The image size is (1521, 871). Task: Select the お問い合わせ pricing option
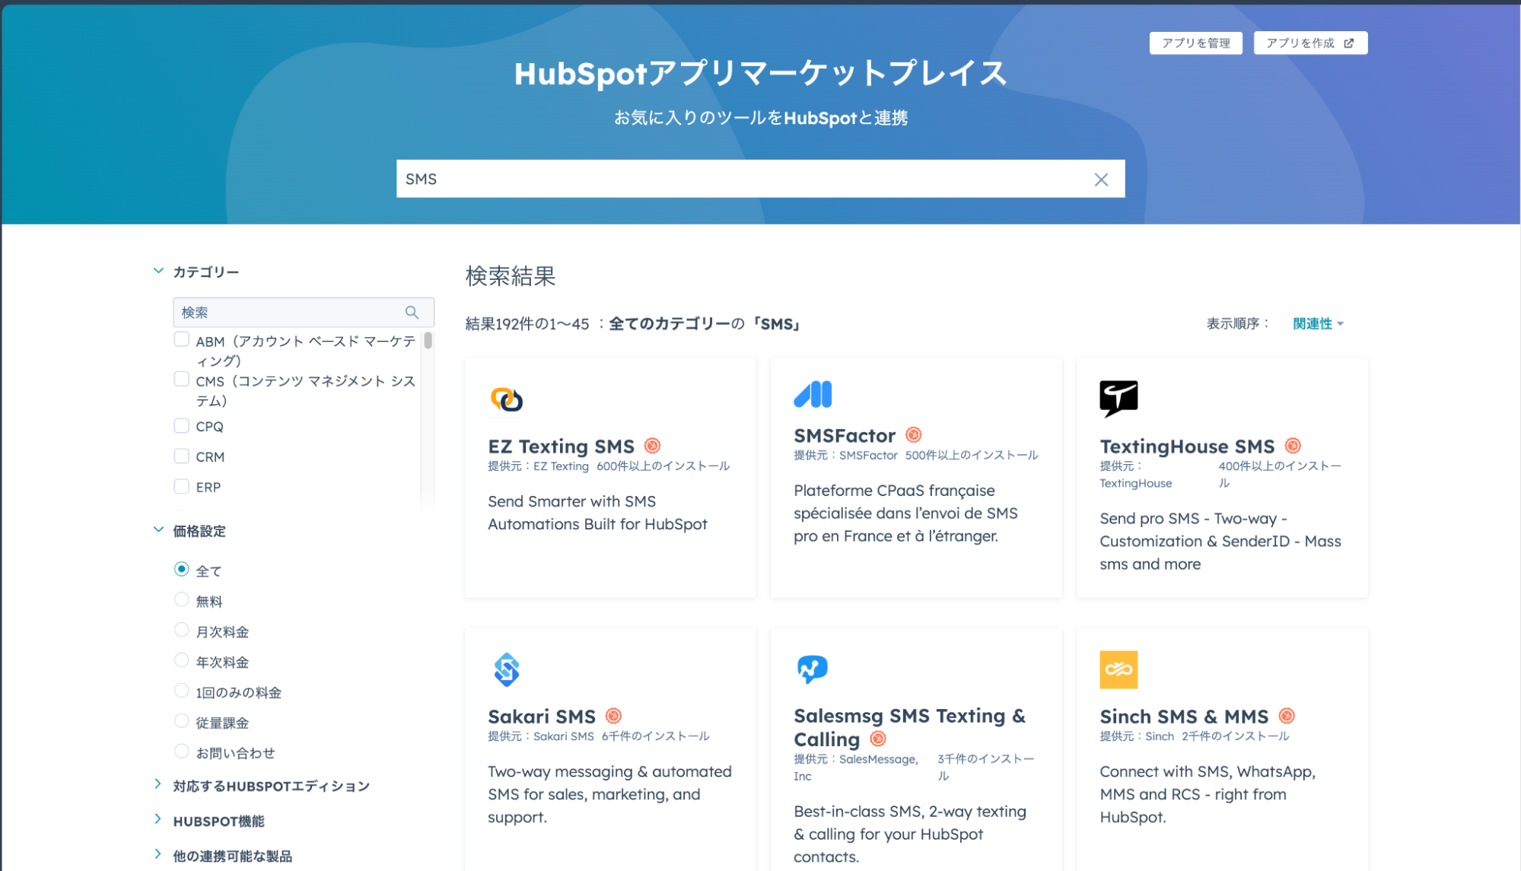click(181, 752)
